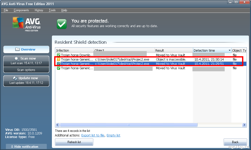Click the check icon of the highlighted row

point(59,64)
